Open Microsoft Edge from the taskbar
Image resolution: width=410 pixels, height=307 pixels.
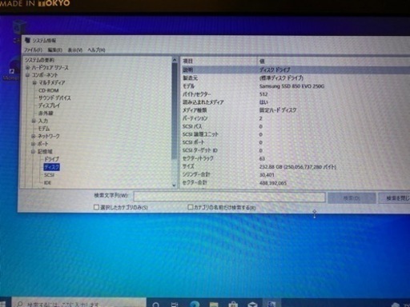tap(194, 304)
